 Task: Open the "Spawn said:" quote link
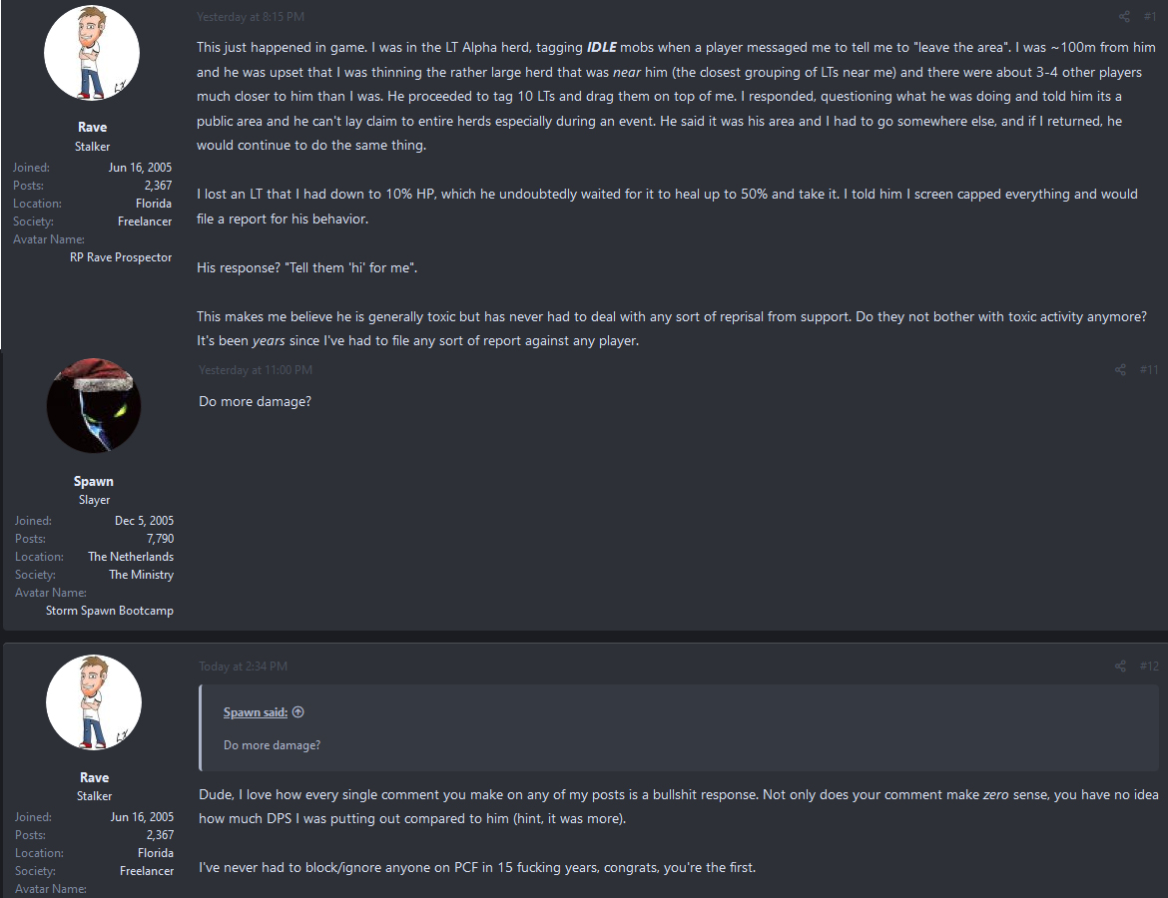[x=256, y=712]
